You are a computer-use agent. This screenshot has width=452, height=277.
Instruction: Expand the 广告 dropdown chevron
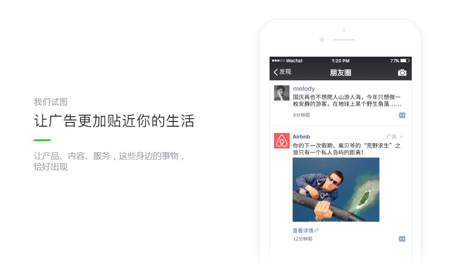402,137
